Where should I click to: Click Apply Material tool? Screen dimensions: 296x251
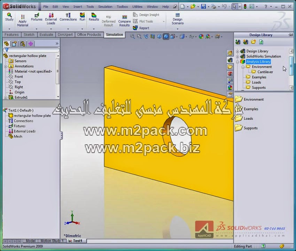23,21
